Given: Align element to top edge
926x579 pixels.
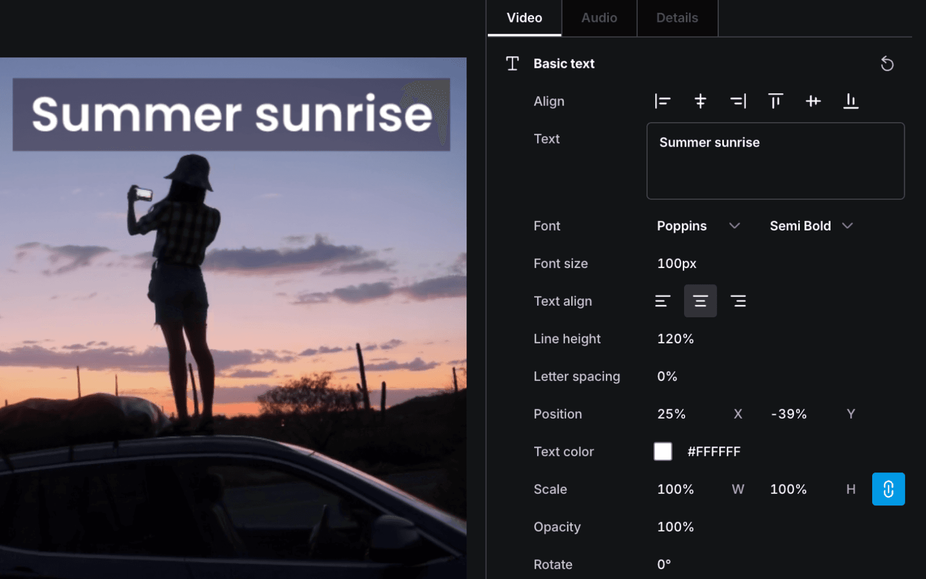Looking at the screenshot, I should pos(776,101).
